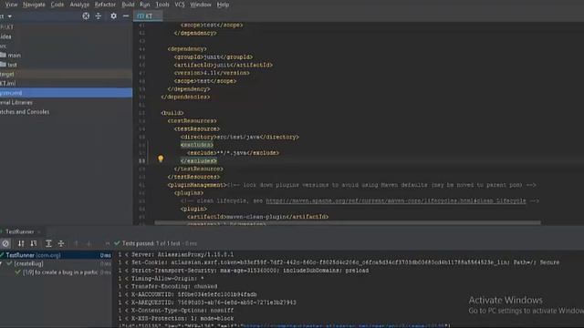Open the Navigate menu

(x=34, y=5)
